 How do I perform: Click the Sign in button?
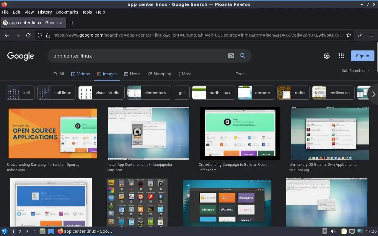(362, 56)
